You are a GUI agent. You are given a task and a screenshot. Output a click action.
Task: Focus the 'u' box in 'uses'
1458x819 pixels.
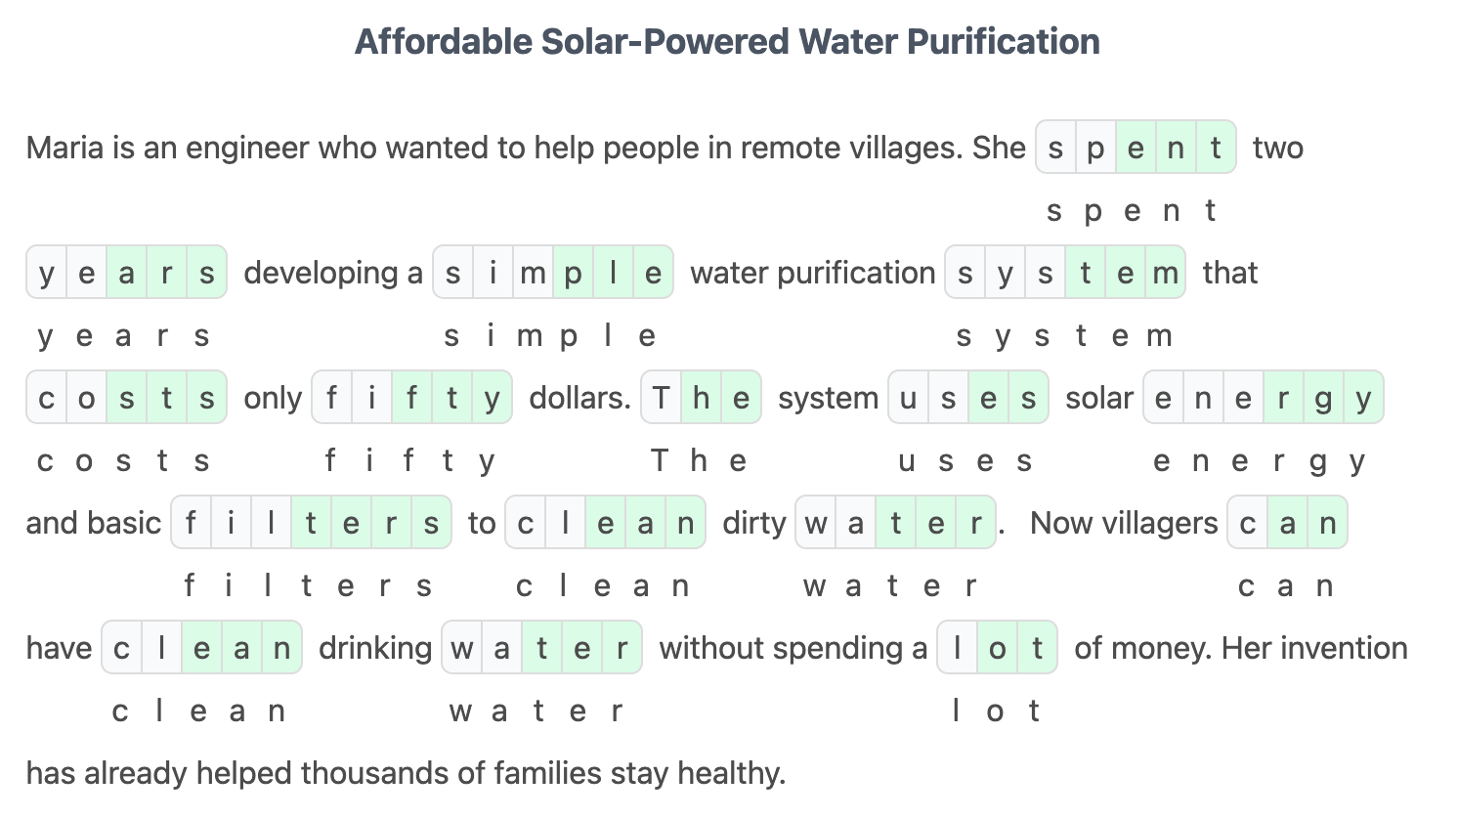click(x=909, y=398)
